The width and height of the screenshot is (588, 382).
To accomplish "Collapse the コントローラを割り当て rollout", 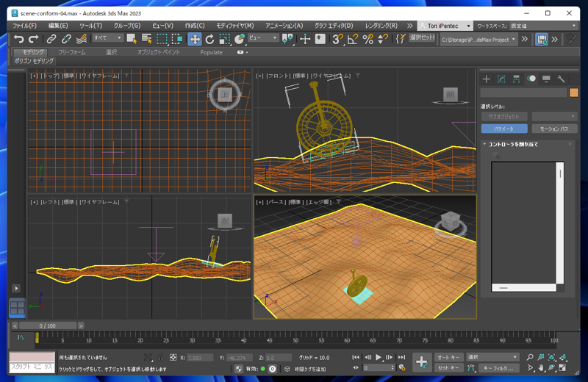I will (x=484, y=144).
